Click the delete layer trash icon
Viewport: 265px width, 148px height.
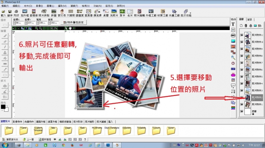(x=246, y=26)
